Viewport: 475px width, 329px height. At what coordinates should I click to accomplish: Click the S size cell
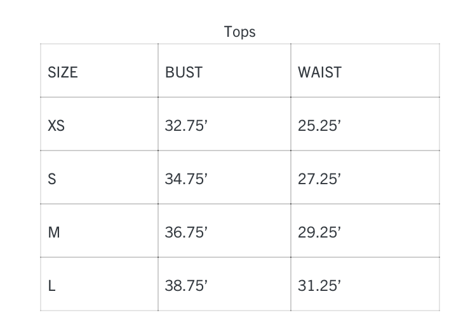coord(52,179)
